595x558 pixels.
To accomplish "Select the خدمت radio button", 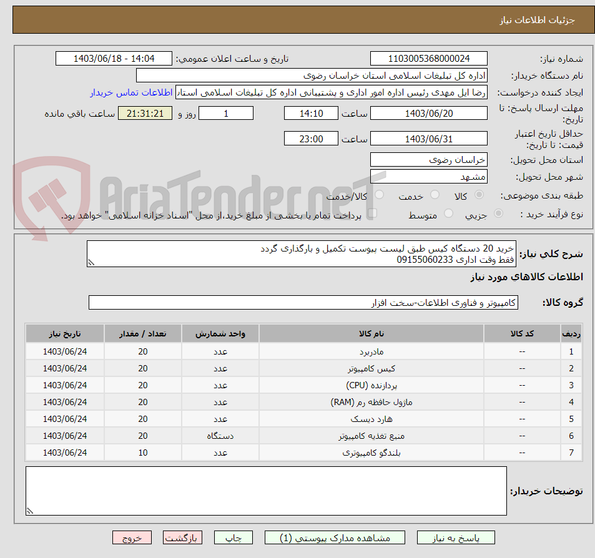I will coord(435,195).
